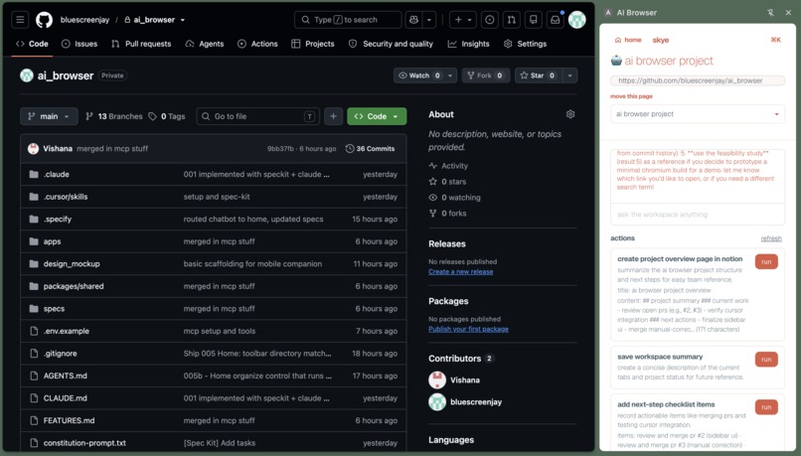The width and height of the screenshot is (801, 456).
Task: Switch to the Issues tab
Action: (80, 44)
